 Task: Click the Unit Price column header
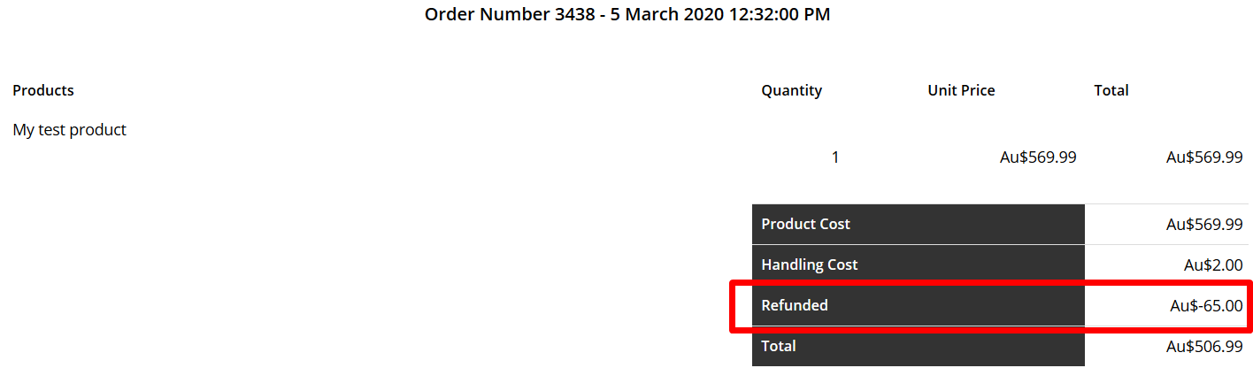point(961,90)
